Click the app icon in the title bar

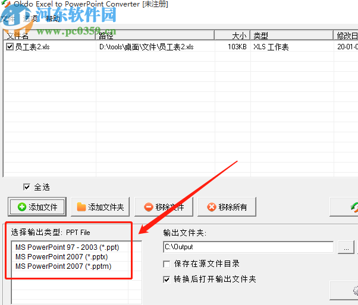click(x=7, y=4)
